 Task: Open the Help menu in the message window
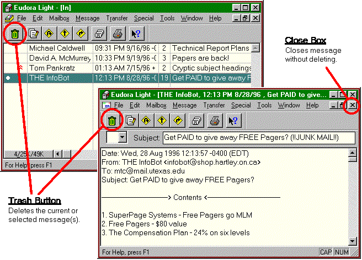(x=312, y=105)
